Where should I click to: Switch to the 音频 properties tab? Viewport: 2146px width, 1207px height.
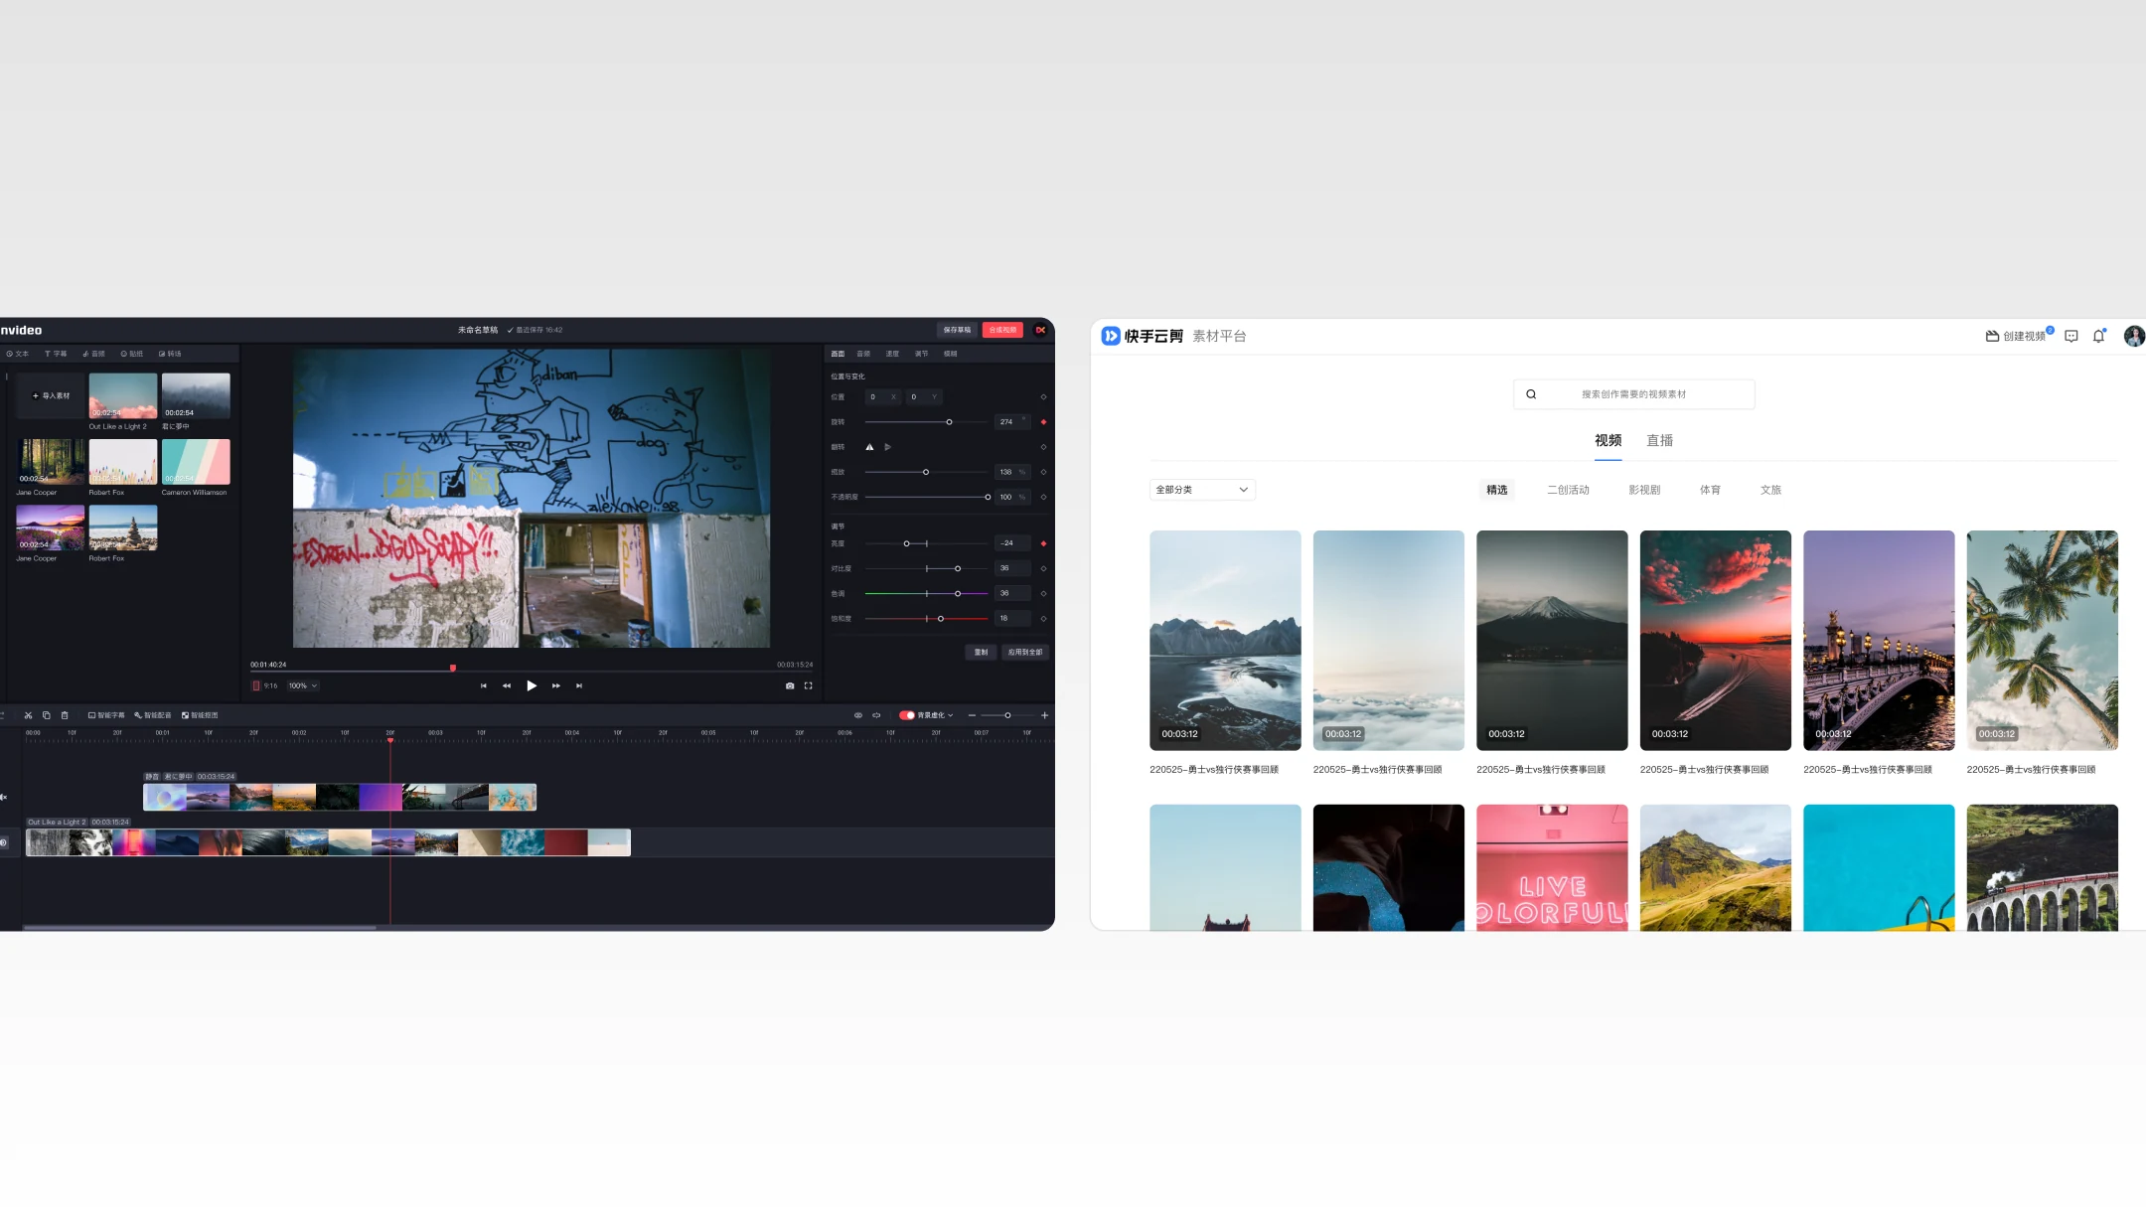click(863, 354)
